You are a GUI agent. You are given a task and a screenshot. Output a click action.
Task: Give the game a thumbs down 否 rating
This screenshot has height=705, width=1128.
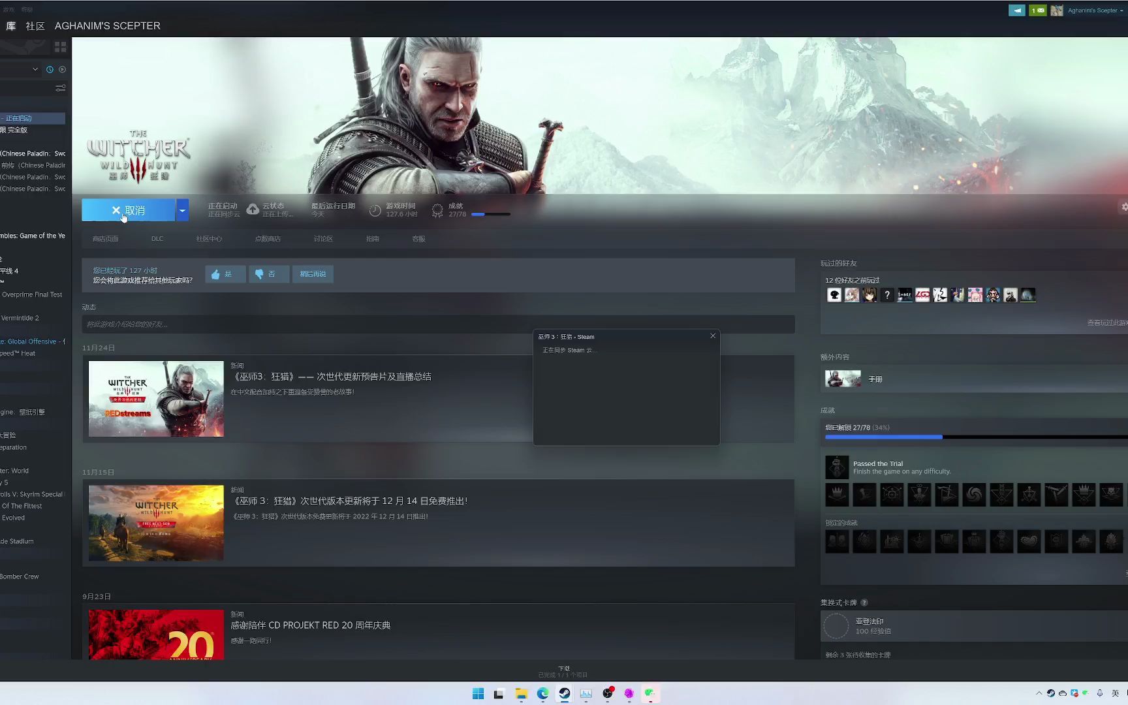(269, 274)
